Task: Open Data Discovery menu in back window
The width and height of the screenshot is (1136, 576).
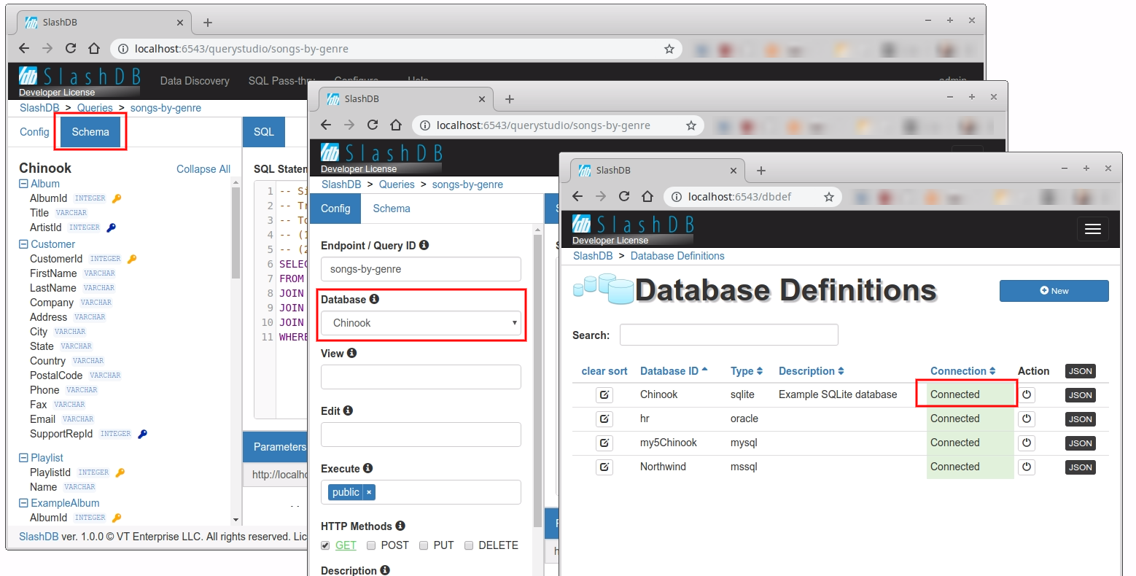Action: tap(195, 81)
